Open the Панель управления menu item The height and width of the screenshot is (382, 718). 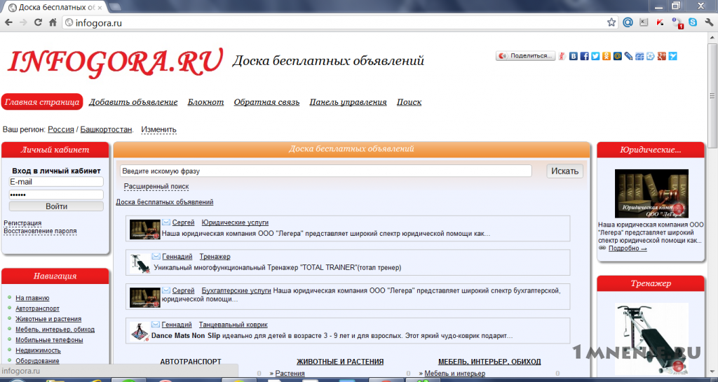click(348, 102)
